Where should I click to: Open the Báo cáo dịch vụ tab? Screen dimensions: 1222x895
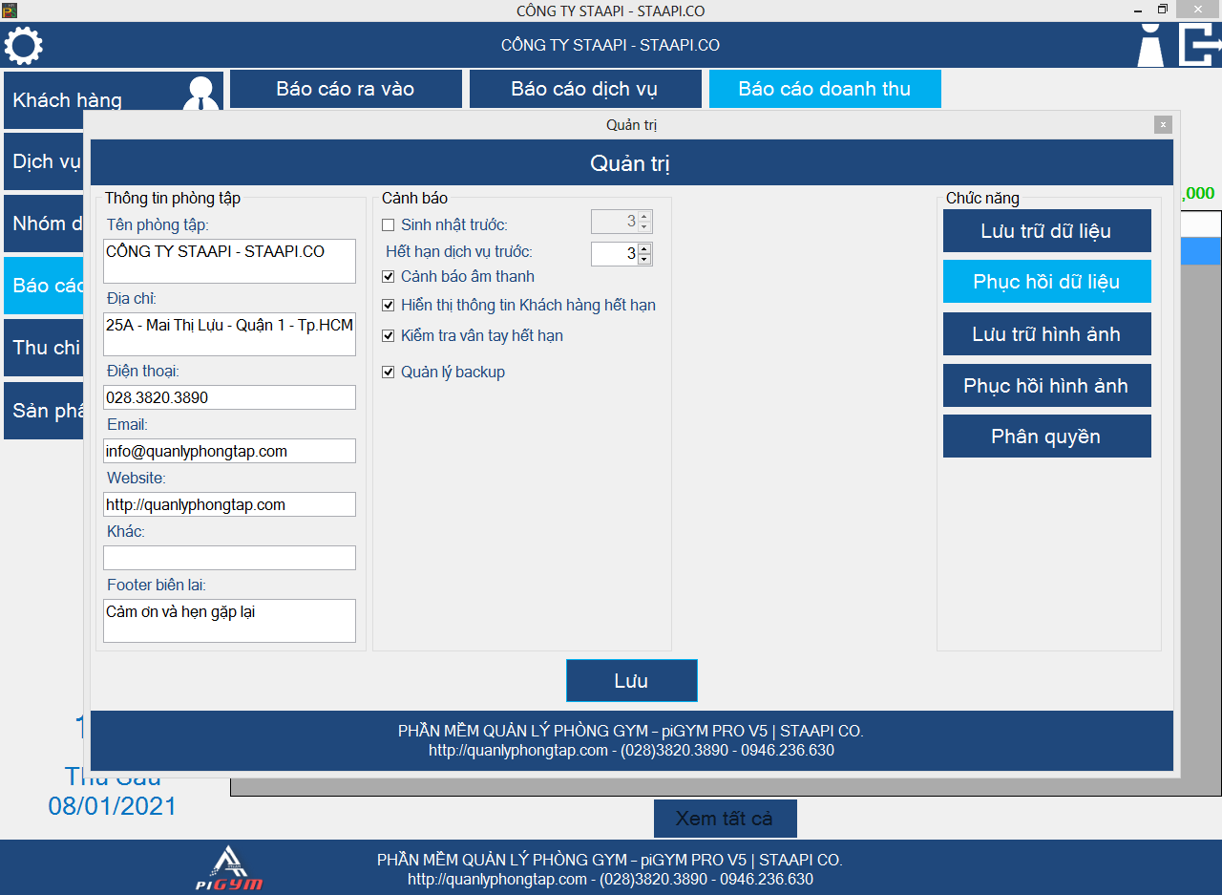[583, 89]
